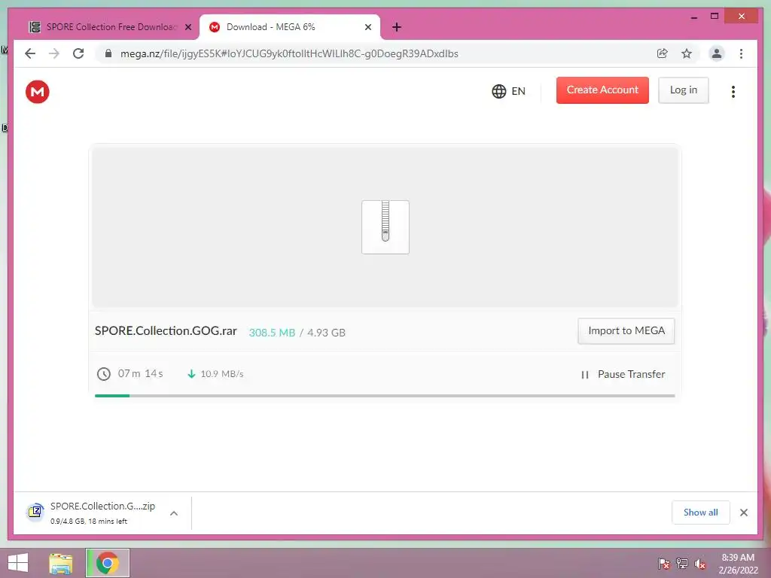The width and height of the screenshot is (771, 578).
Task: Click the MEGA logo
Action: pyautogui.click(x=38, y=92)
